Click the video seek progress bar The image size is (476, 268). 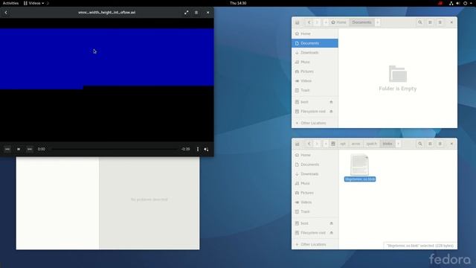pos(115,149)
